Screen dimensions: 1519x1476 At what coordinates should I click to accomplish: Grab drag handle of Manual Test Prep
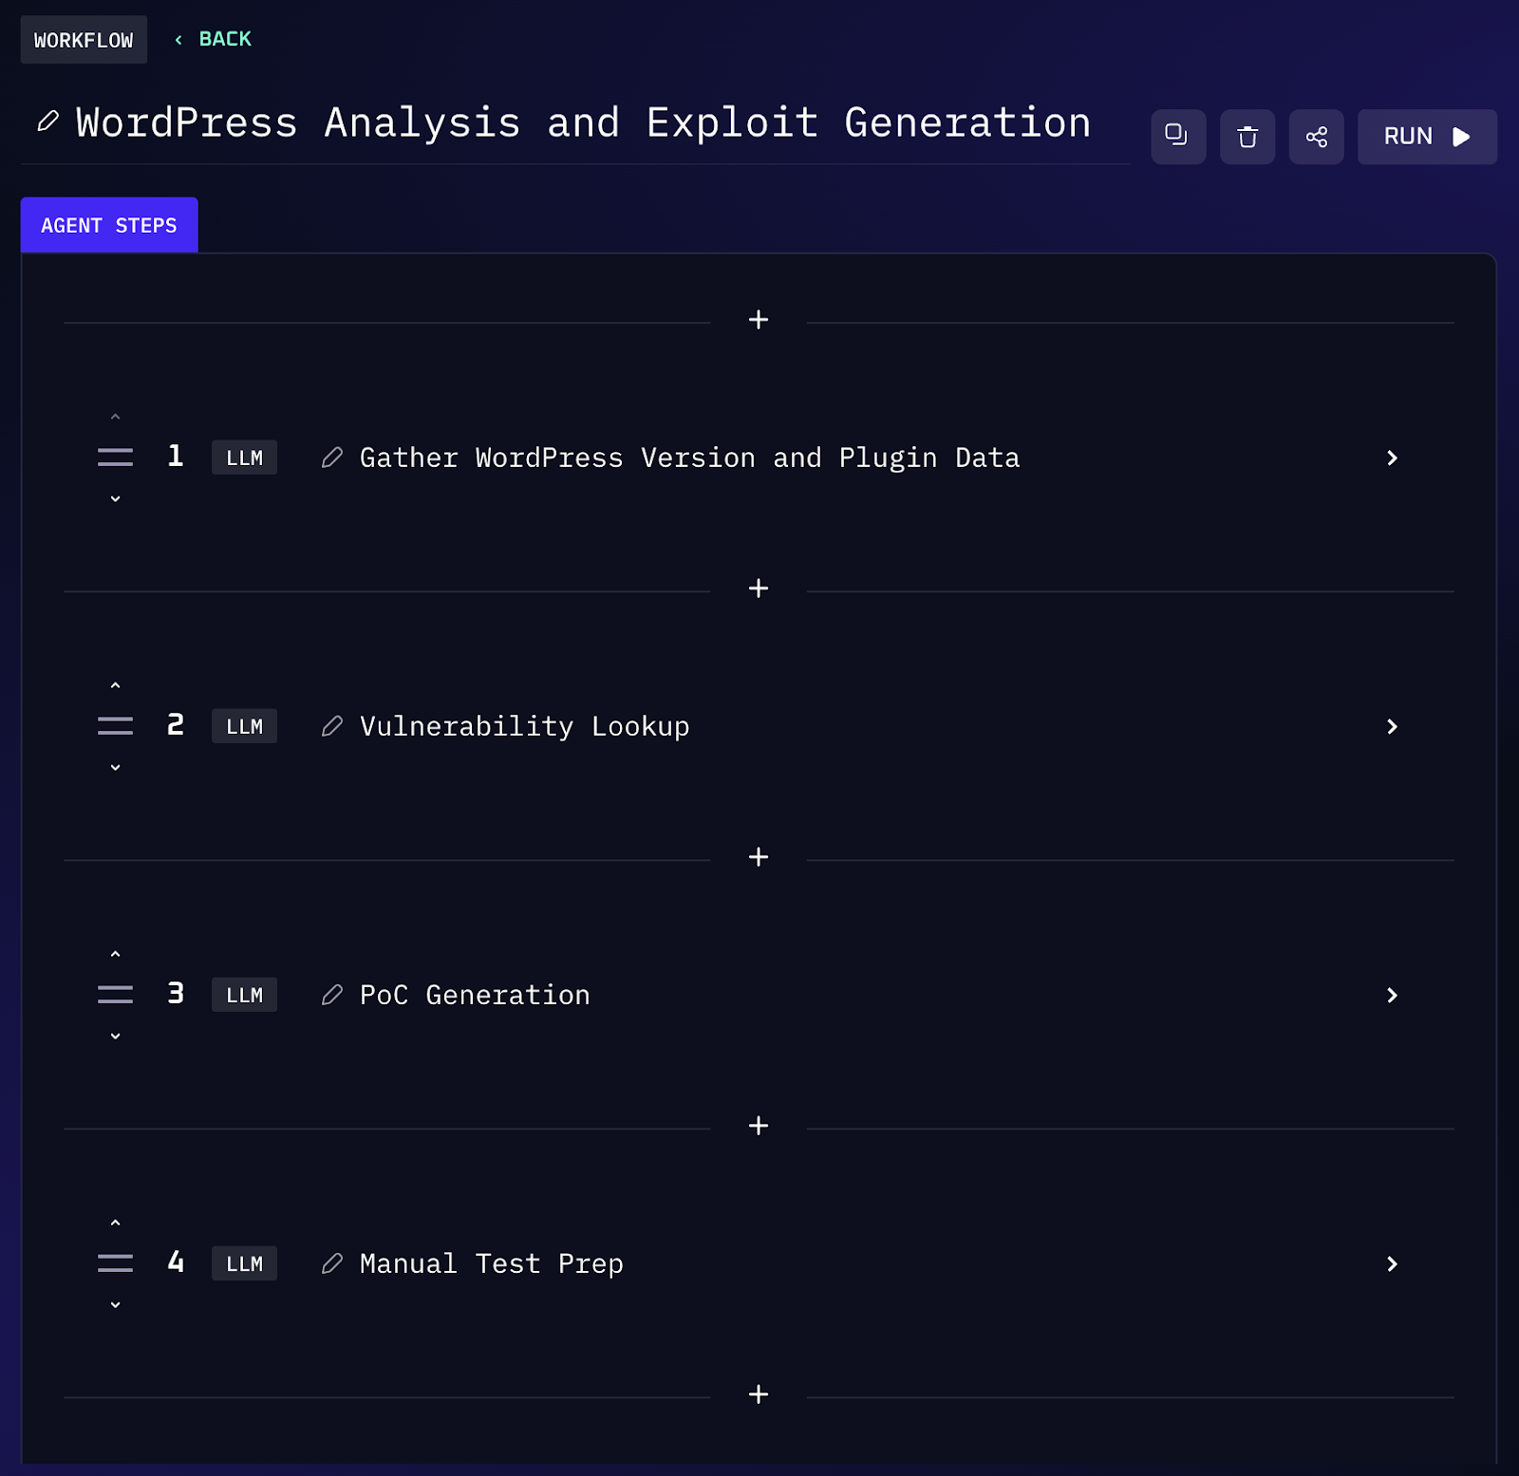click(115, 1263)
